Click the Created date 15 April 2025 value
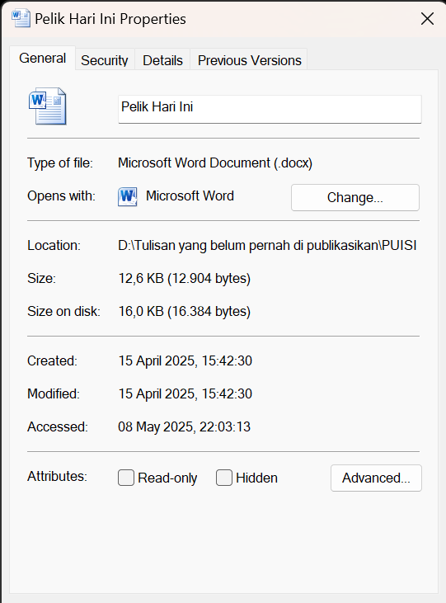The width and height of the screenshot is (446, 603). point(185,360)
